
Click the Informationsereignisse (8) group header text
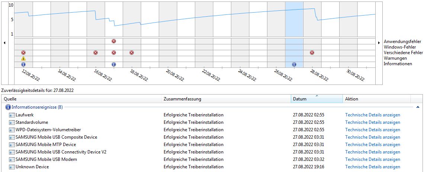[x=37, y=107]
